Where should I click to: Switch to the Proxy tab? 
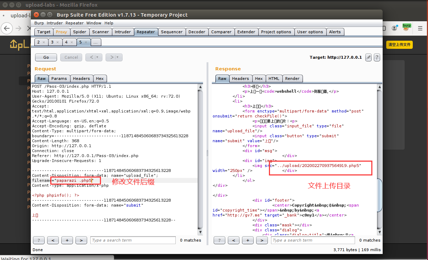[61, 32]
